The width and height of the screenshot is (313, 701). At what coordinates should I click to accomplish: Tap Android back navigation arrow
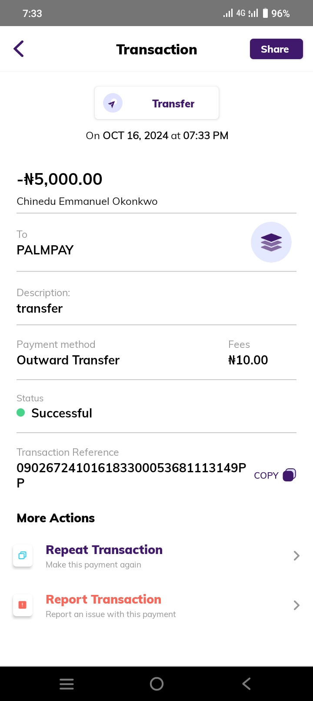246,684
